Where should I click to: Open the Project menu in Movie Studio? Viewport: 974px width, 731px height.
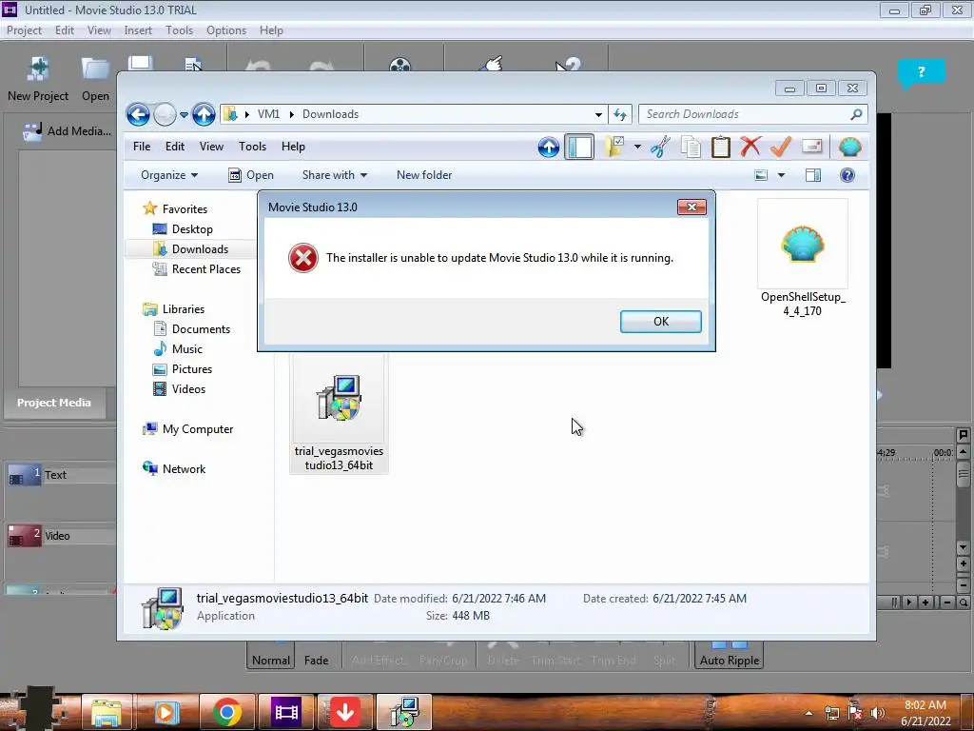tap(24, 30)
